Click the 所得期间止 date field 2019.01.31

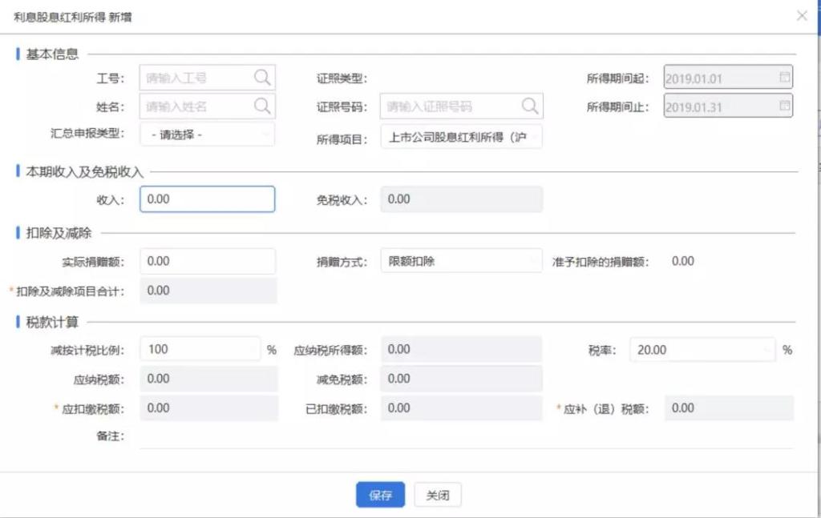point(728,106)
